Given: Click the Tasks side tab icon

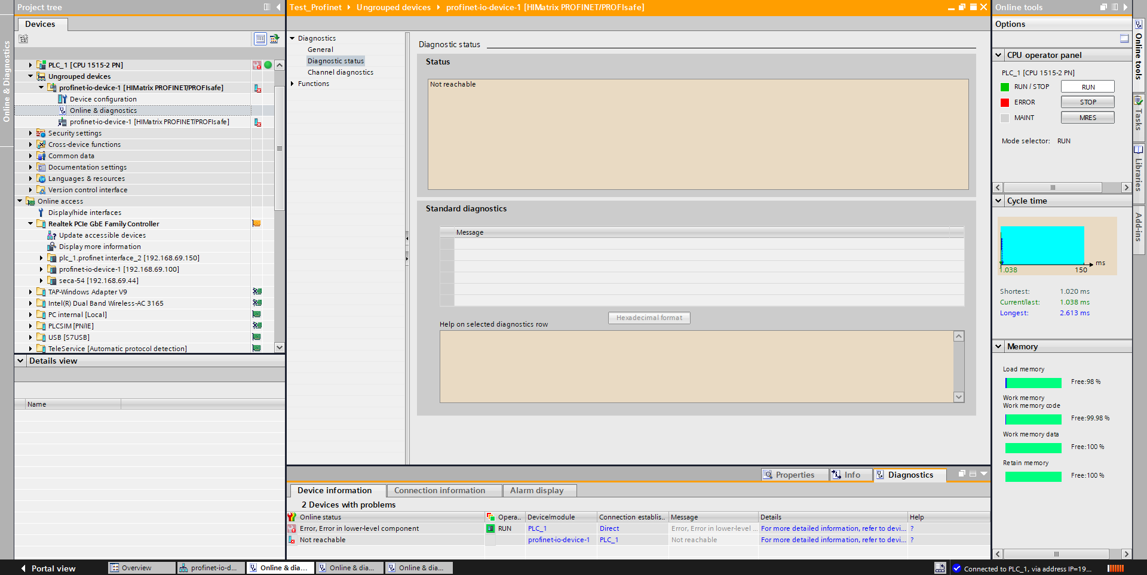Looking at the screenshot, I should click(x=1139, y=101).
